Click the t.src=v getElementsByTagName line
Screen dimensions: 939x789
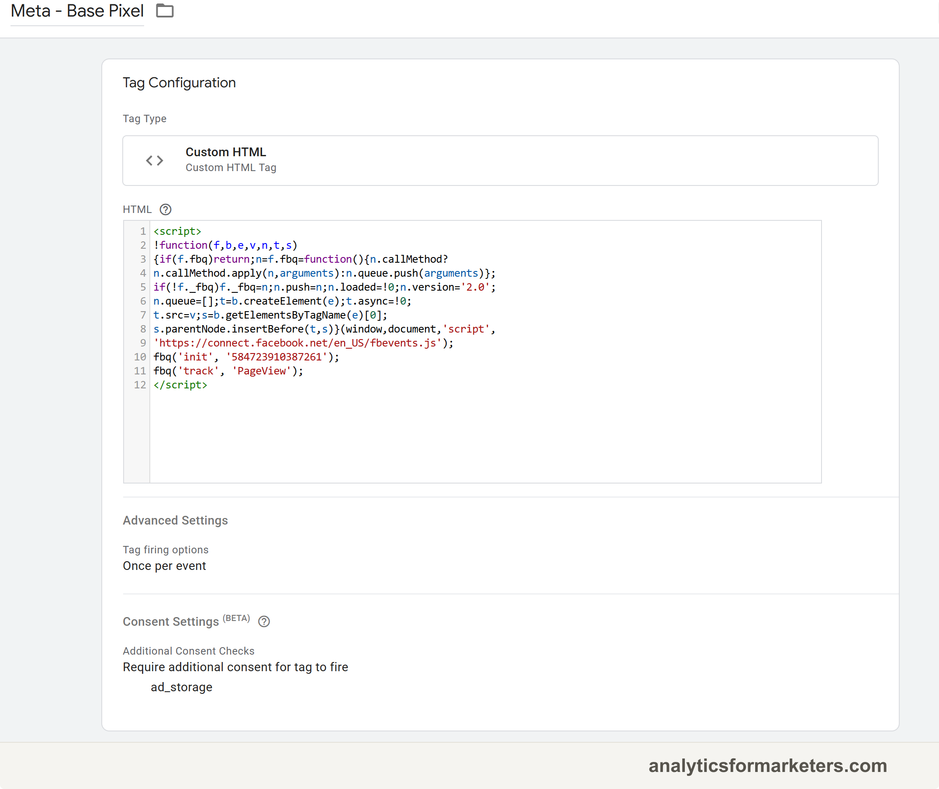(x=270, y=315)
